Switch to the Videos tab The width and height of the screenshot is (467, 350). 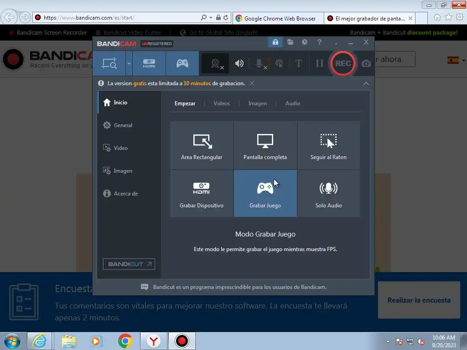pyautogui.click(x=222, y=103)
